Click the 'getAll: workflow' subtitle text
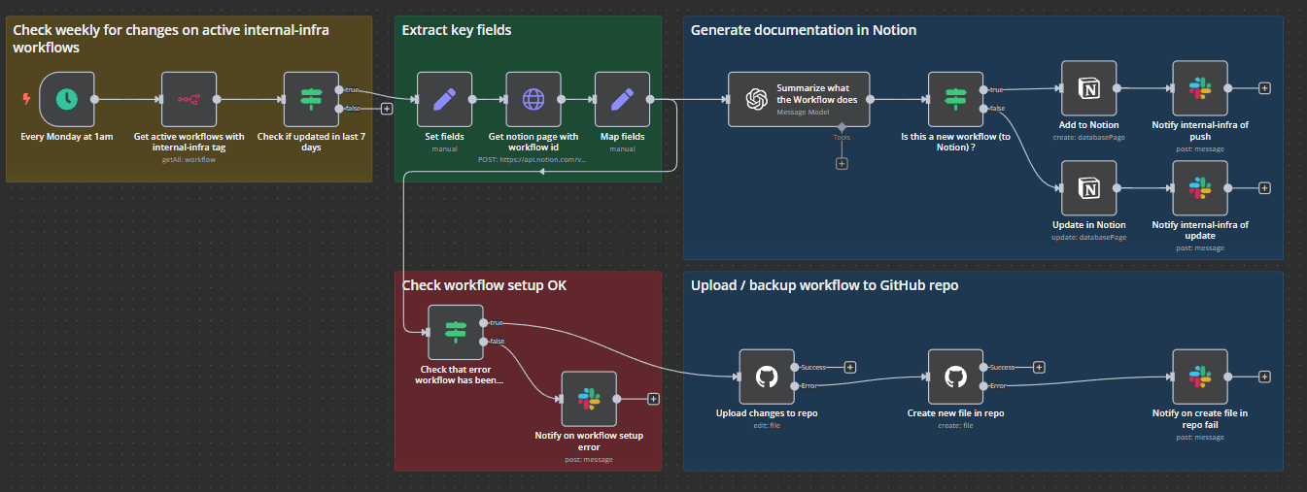Image resolution: width=1307 pixels, height=492 pixels. tap(189, 159)
